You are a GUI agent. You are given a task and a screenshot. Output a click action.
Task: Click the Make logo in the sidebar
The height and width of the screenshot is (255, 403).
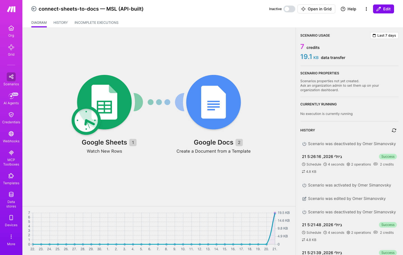tap(11, 9)
